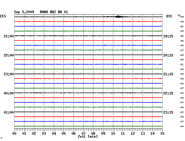Click the 15 minute axis label
The image size is (185, 141).
(162, 134)
